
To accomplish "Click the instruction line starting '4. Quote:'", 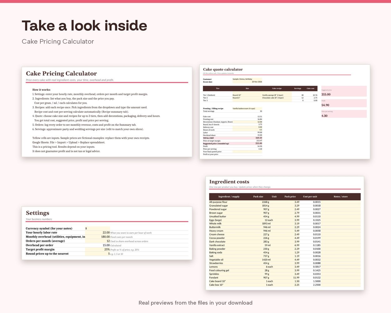I will tap(96, 116).
